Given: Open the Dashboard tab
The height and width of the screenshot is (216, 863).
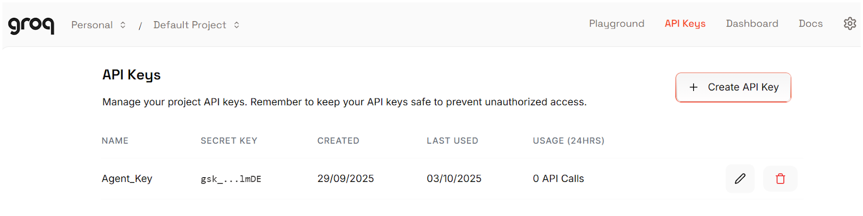Looking at the screenshot, I should tap(752, 24).
